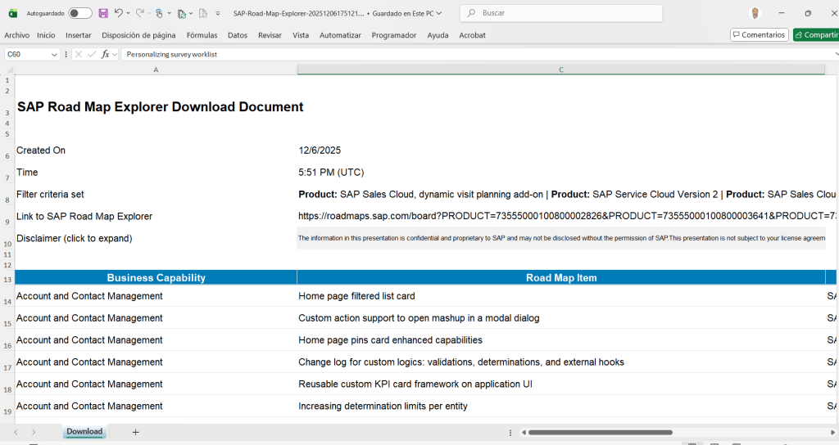Click the Redo arrow icon
The image size is (839, 445).
tap(139, 13)
